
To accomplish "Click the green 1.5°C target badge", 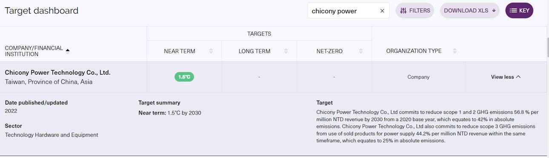I will tap(184, 77).
